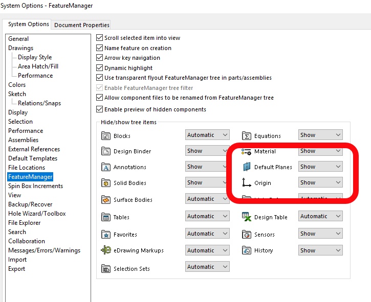The width and height of the screenshot is (371, 302).
Task: Toggle transparent flyout FeatureManager tree option
Action: (100, 78)
